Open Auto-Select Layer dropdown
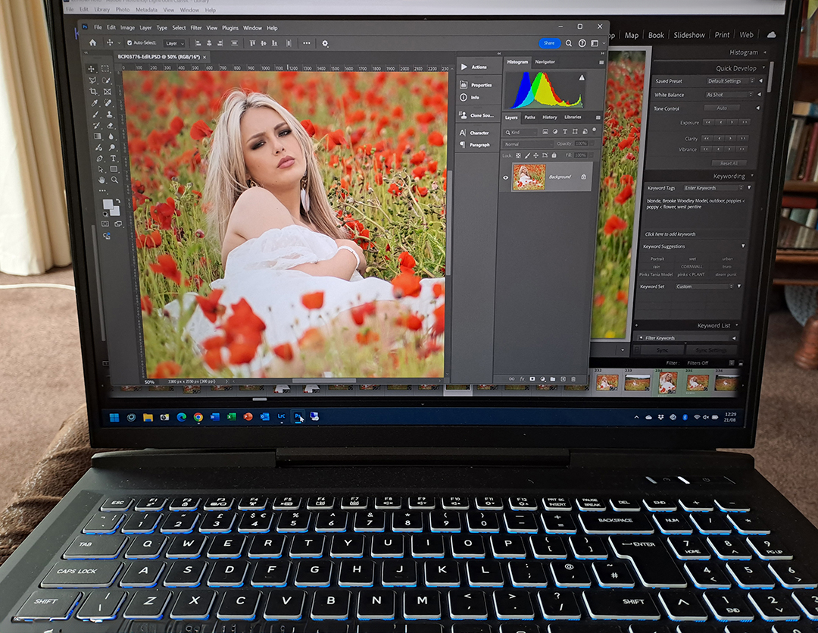The image size is (818, 633). tap(174, 43)
